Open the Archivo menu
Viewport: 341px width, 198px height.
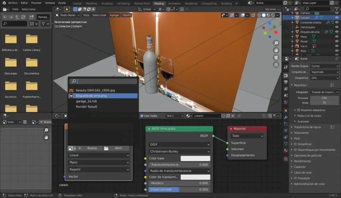click(13, 3)
